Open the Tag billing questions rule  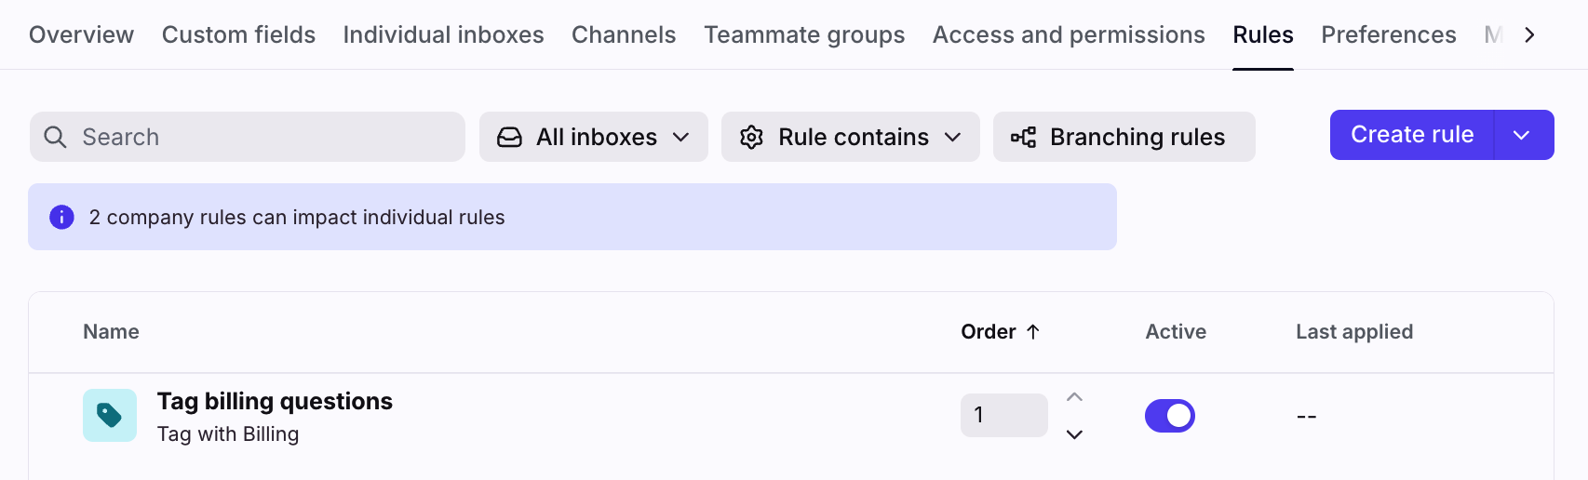(275, 401)
